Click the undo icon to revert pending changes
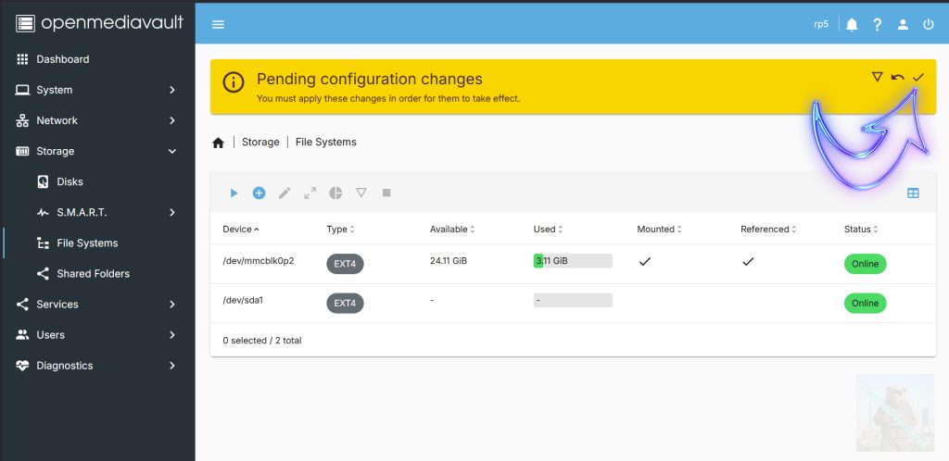The width and height of the screenshot is (949, 461). coord(897,77)
